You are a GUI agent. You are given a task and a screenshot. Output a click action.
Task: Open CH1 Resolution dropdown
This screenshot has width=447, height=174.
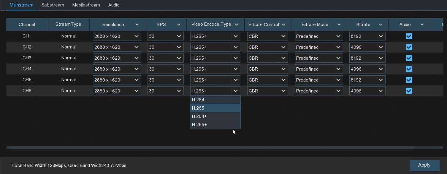click(x=117, y=36)
